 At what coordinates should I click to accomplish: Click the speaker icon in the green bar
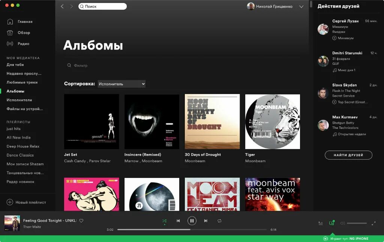(325, 239)
